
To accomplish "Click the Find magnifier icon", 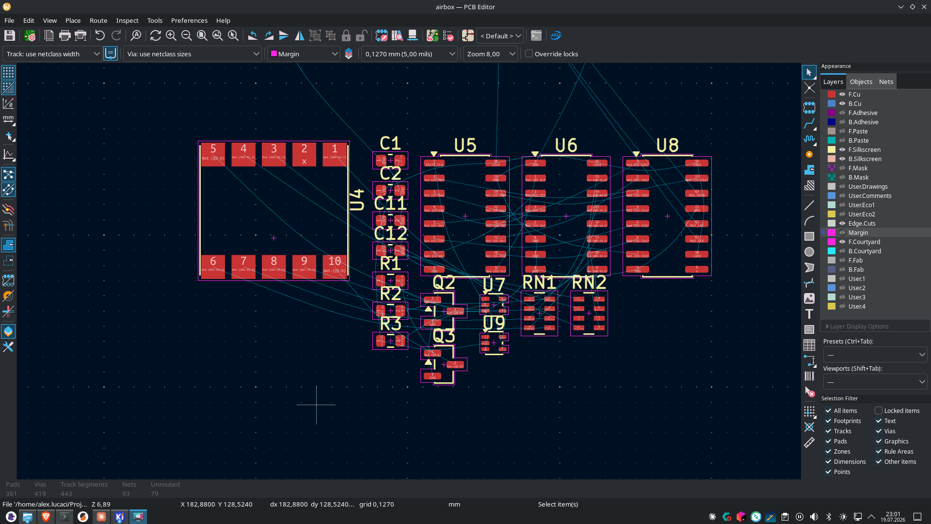I will point(136,35).
